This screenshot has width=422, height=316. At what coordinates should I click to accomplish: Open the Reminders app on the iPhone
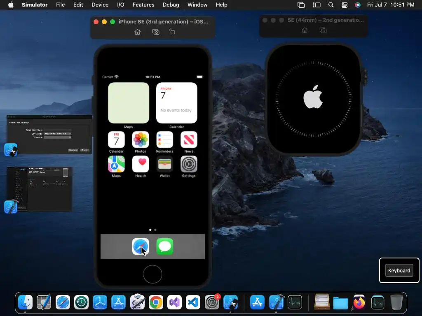click(165, 140)
